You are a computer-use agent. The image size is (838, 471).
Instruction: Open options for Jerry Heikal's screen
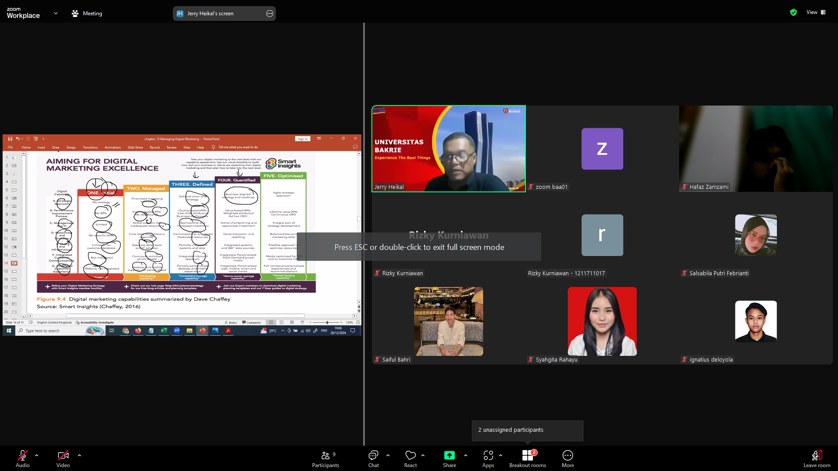point(270,14)
